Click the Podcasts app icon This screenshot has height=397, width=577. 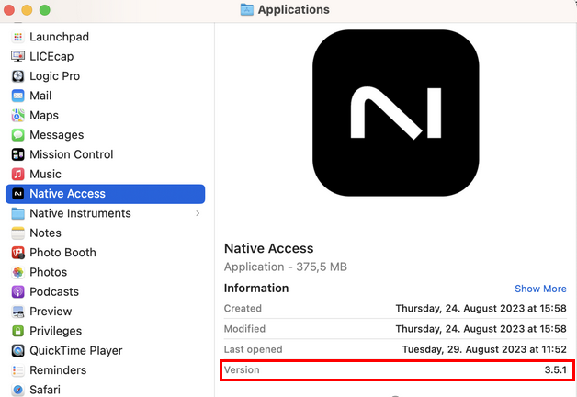17,291
